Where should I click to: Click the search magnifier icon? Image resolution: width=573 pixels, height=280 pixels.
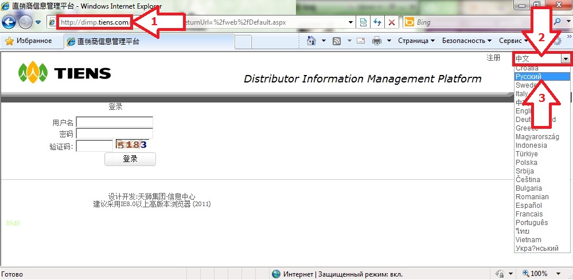coord(558,22)
